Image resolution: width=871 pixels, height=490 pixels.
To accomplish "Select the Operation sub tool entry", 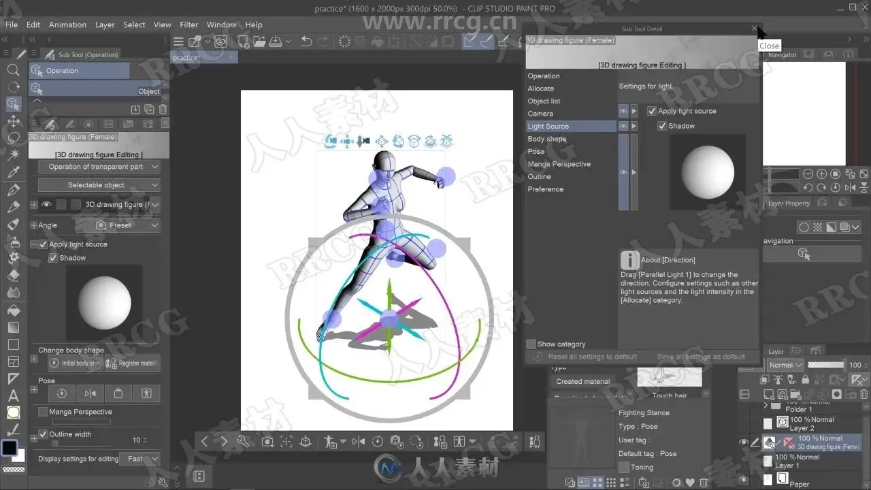I will pyautogui.click(x=79, y=71).
